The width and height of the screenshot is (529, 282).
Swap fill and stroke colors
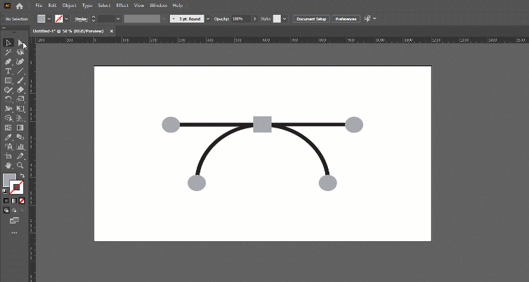(x=23, y=176)
